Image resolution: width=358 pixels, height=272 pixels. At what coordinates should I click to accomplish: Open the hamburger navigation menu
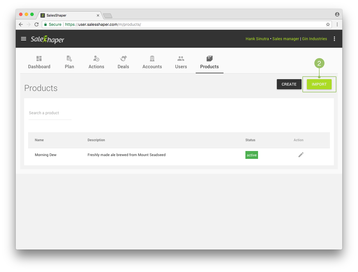pyautogui.click(x=24, y=39)
